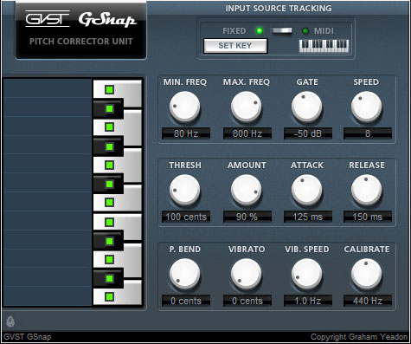Click the SPEED knob
The height and width of the screenshot is (344, 411).
(366, 107)
